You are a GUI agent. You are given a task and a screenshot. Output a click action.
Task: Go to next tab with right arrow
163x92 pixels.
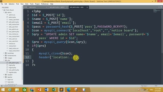click(26, 7)
